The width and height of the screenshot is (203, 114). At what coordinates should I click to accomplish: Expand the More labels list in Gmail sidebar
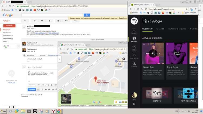point(5,42)
